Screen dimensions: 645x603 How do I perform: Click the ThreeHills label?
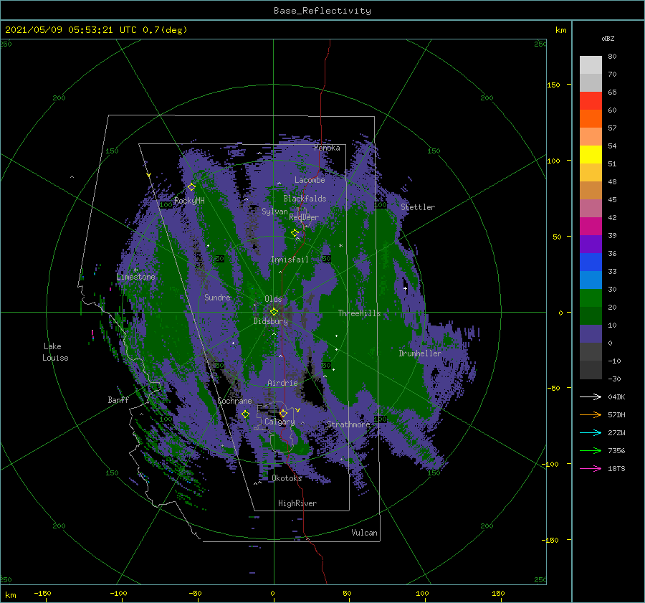360,313
